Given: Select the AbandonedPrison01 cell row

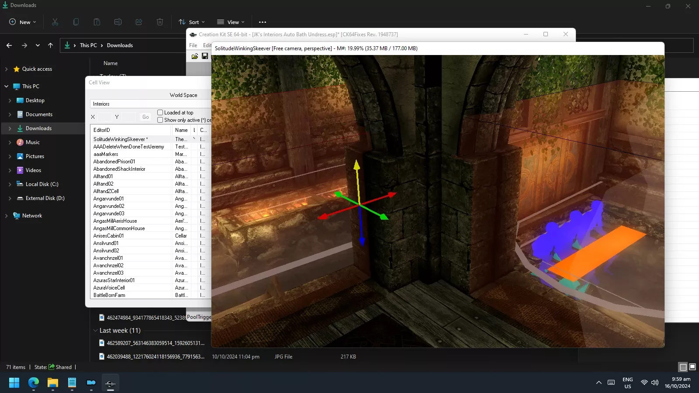Looking at the screenshot, I should (151, 162).
